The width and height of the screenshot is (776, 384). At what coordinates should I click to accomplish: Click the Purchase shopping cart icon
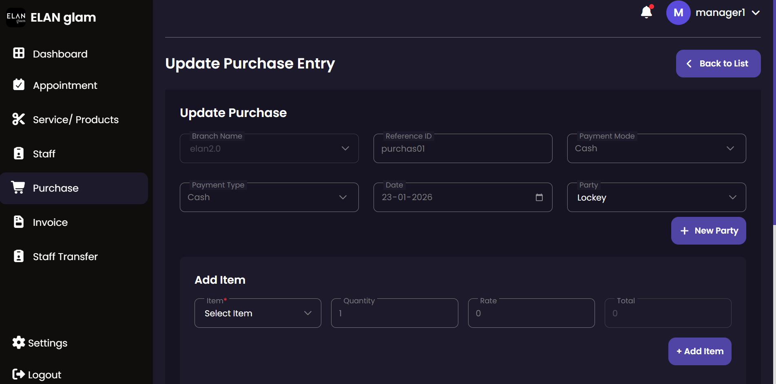18,188
